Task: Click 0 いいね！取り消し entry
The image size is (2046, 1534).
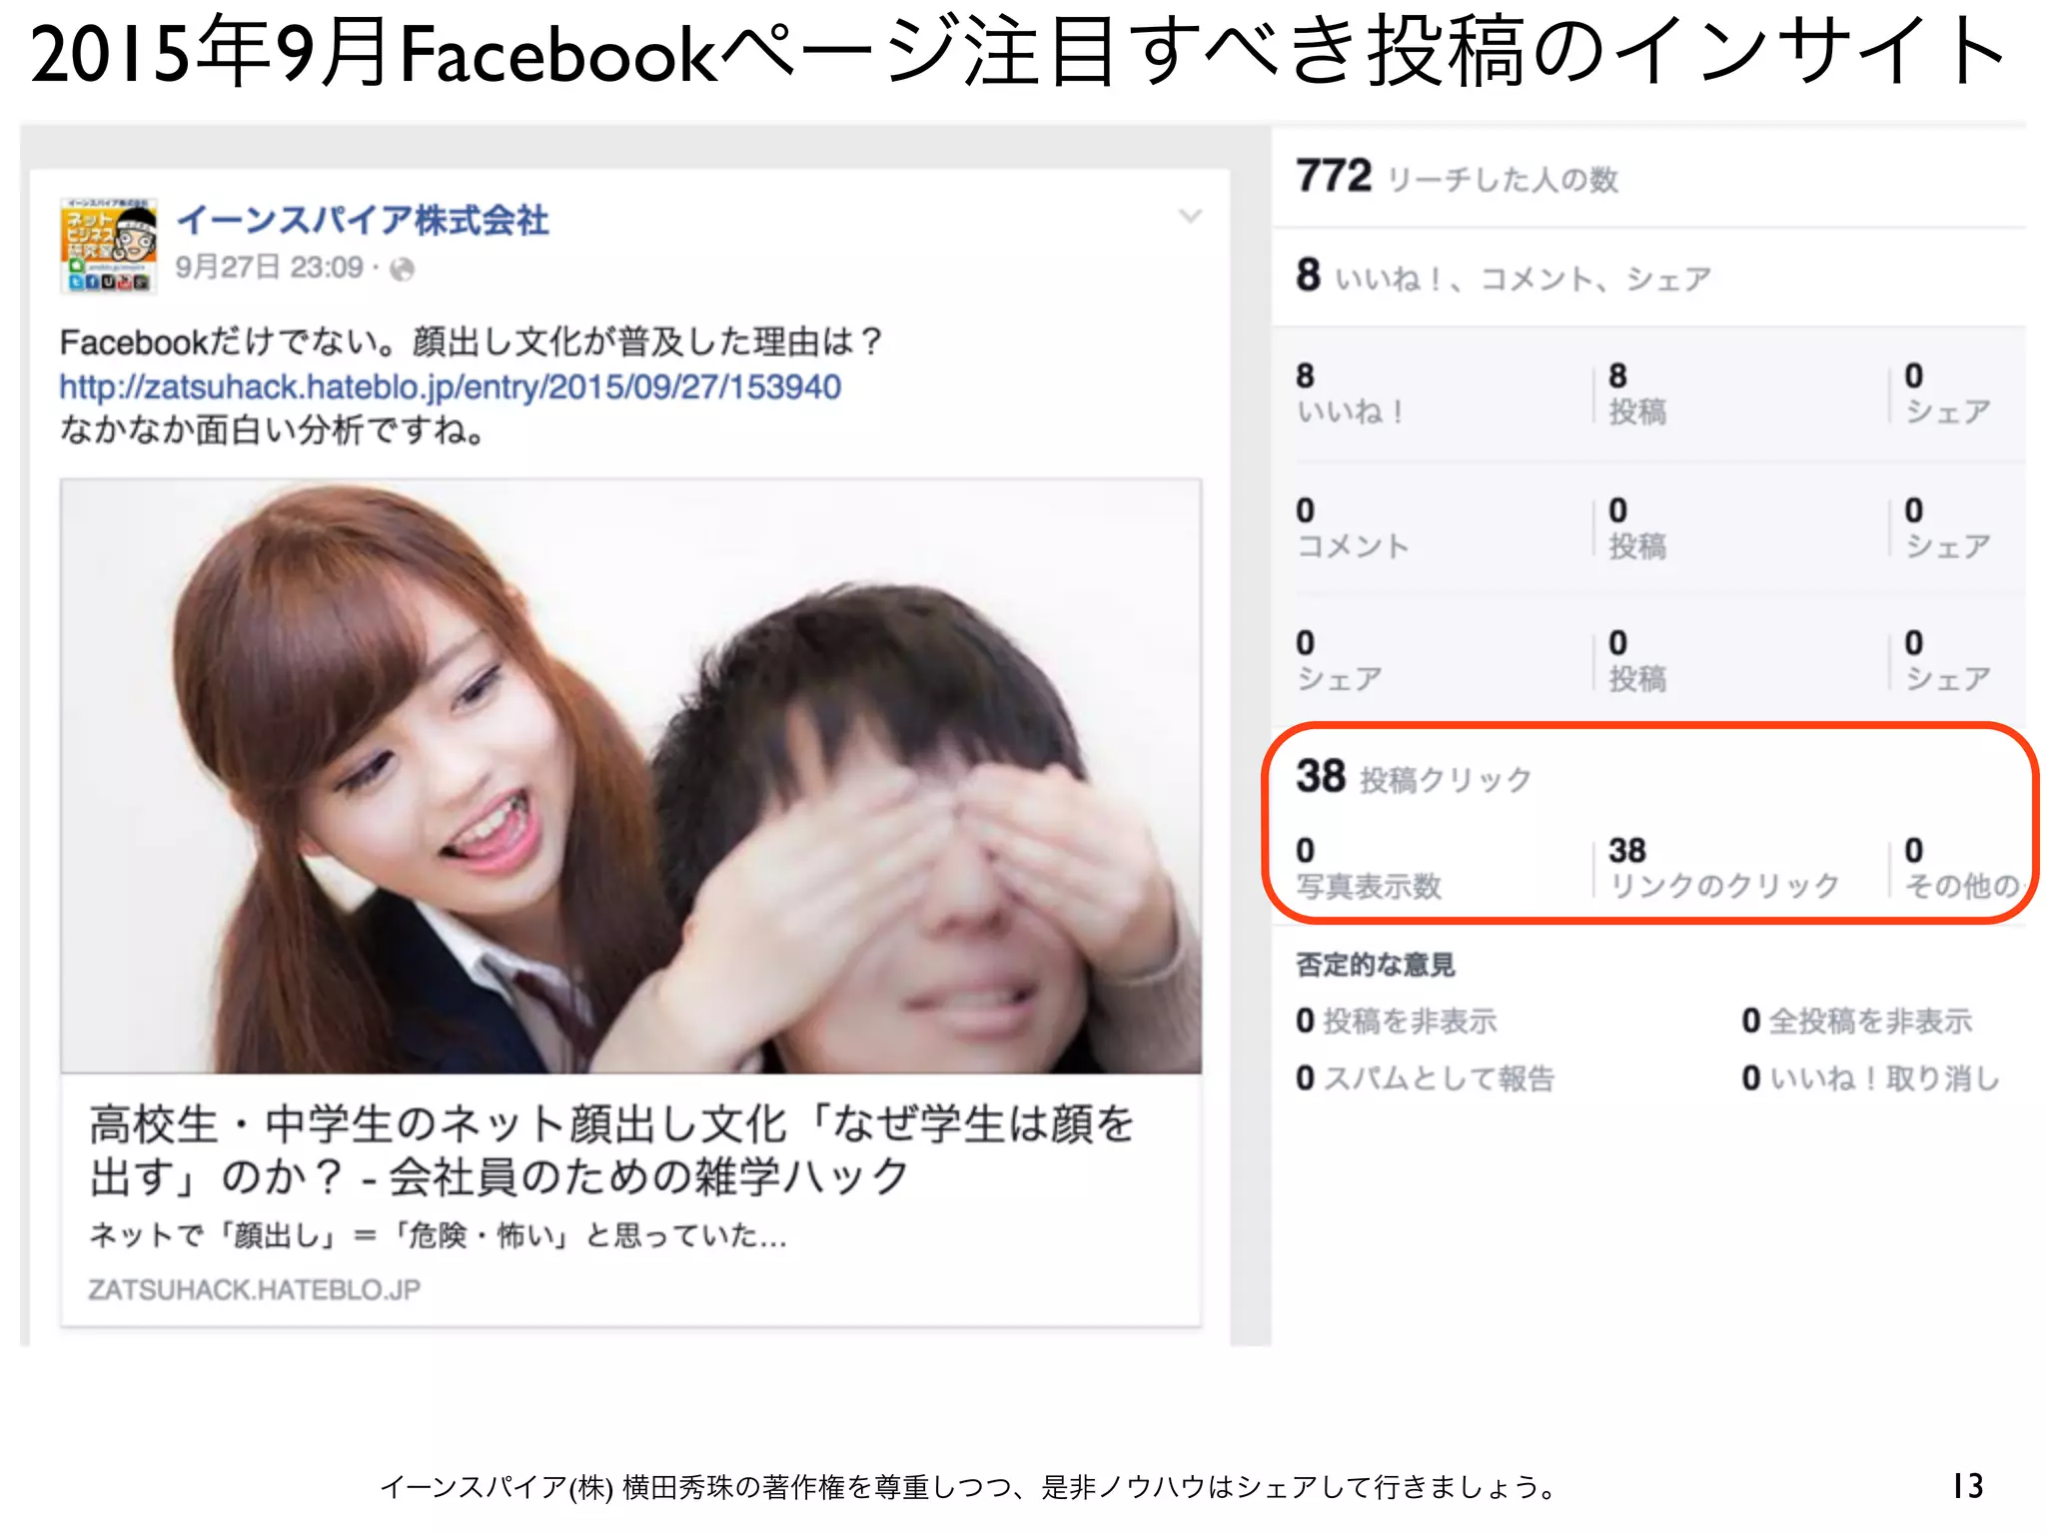Action: coord(1870,1078)
